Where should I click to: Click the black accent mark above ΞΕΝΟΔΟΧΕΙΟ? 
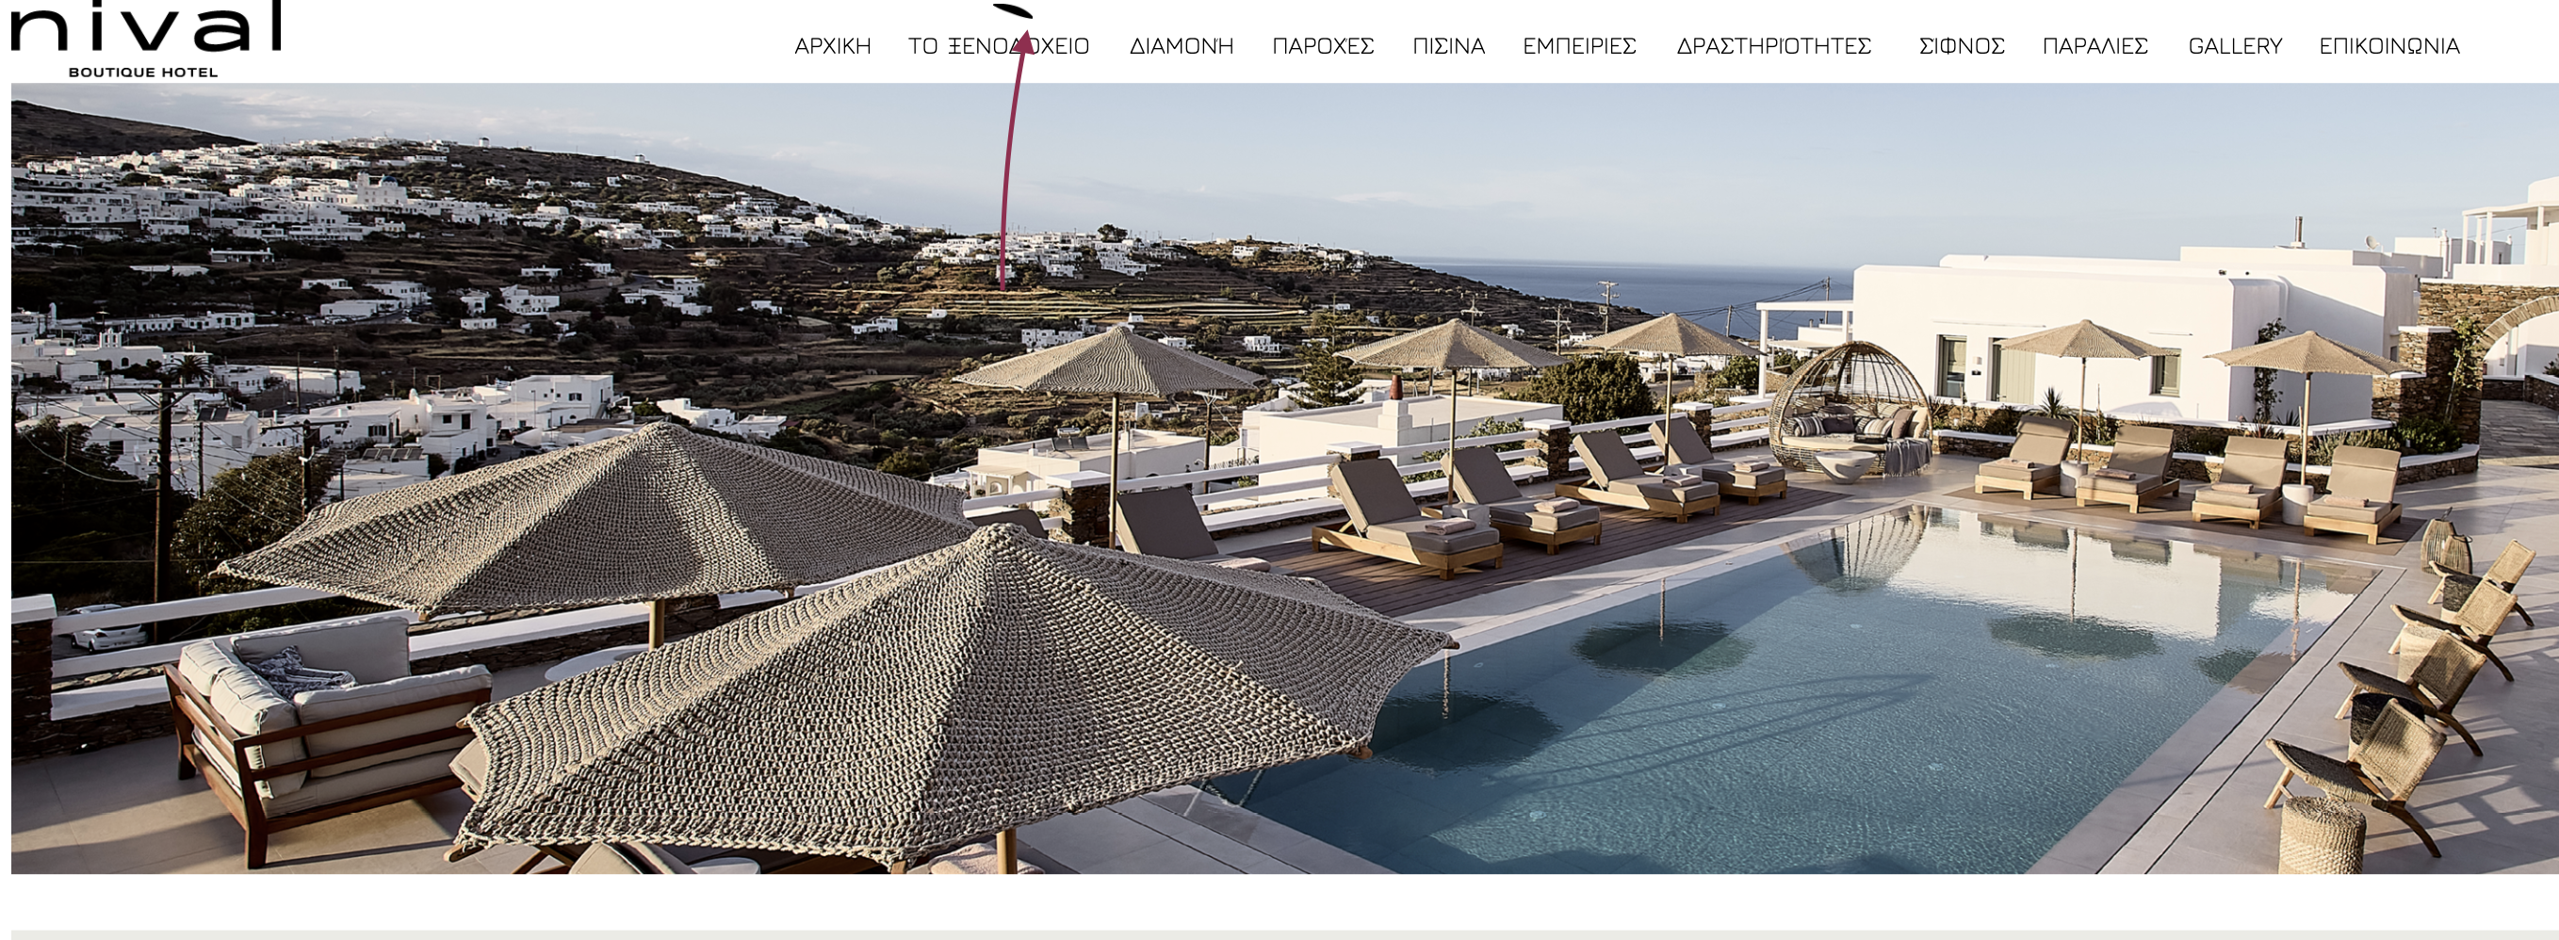pos(1013,11)
